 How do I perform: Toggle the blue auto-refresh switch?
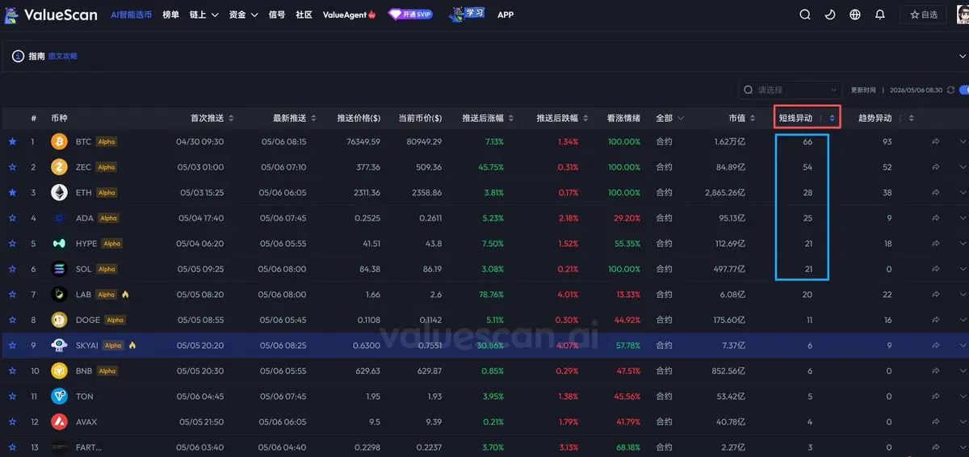[963, 90]
